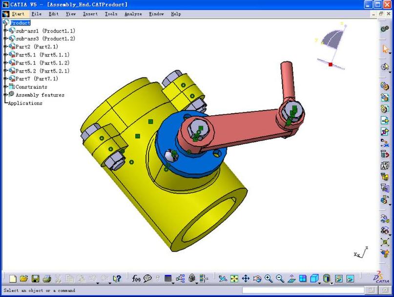Screen dimensions: 394x297
Task: Click the Design Table icon
Action: pyautogui.click(x=168, y=278)
